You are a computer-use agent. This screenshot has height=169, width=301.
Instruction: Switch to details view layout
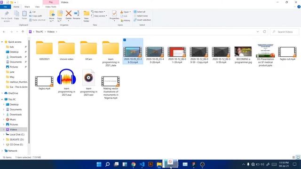pos(293,157)
